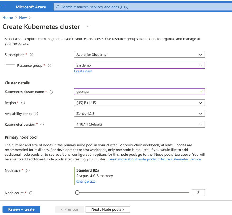
Task: Expand the Kubernetes version dropdown
Action: pyautogui.click(x=139, y=124)
